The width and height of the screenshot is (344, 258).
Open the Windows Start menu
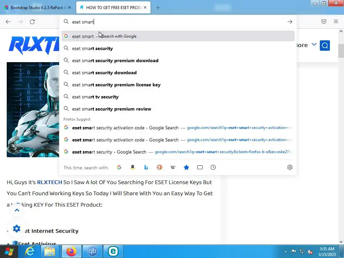[9, 251]
